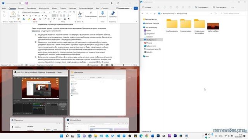Select the Снимки экрана folder
This screenshot has width=248, height=139.
tap(186, 25)
